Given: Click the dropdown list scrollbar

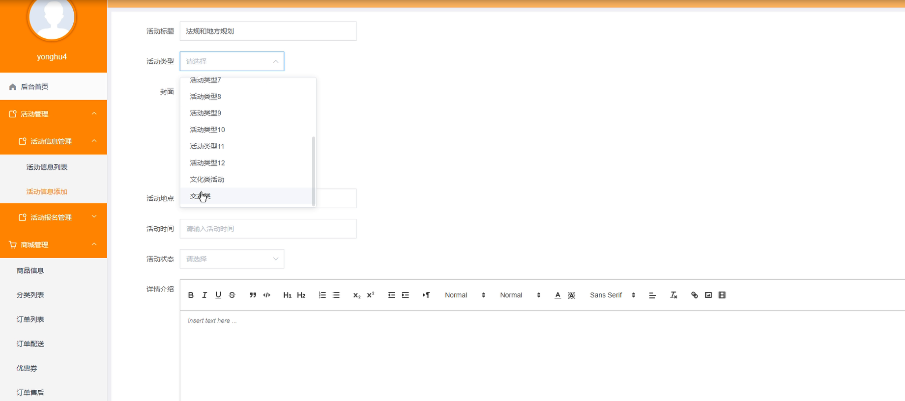Looking at the screenshot, I should 314,171.
